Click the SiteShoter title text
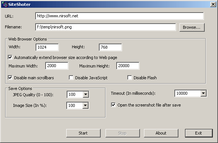The width and height of the screenshot is (218, 143). (19, 4)
